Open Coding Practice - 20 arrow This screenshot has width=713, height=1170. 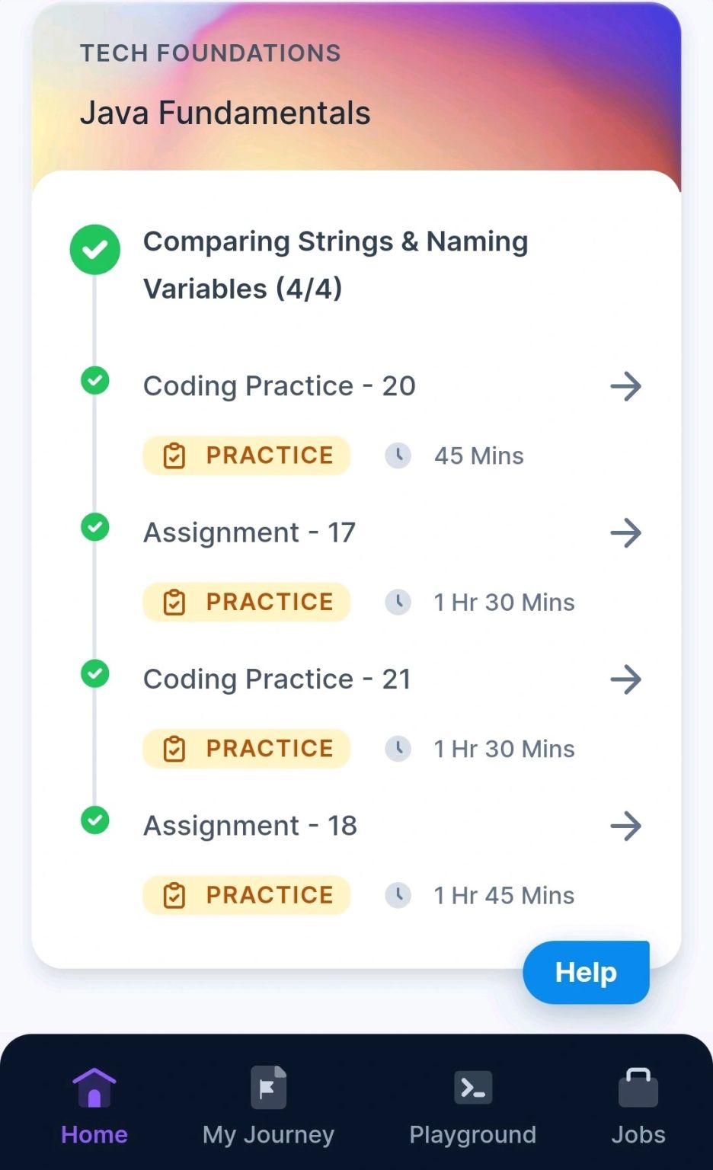click(626, 386)
